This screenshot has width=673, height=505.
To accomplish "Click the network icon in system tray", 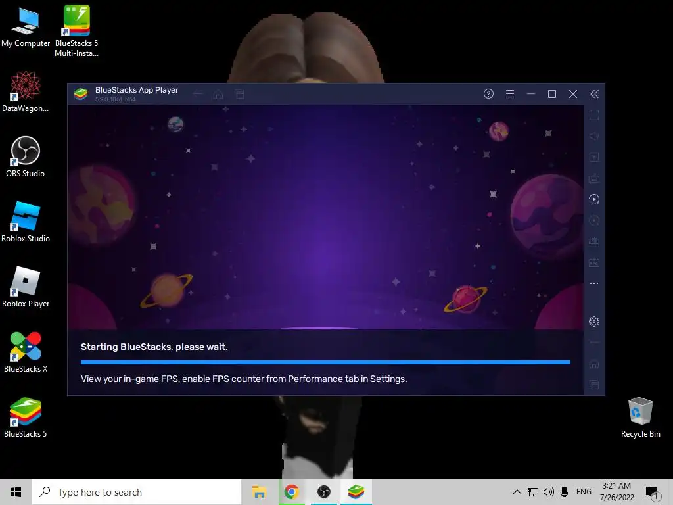I will click(x=533, y=492).
